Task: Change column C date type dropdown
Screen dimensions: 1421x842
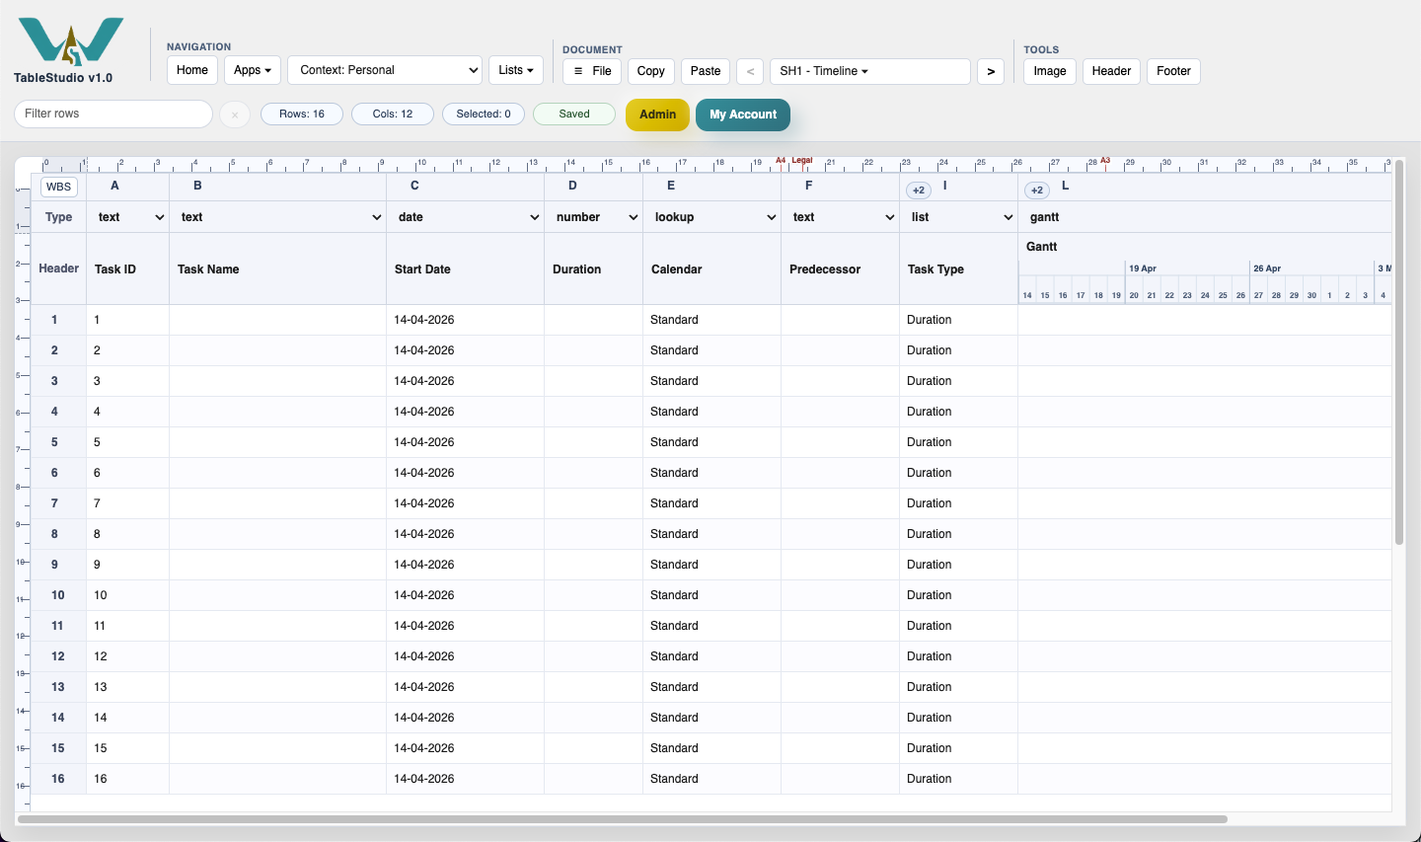Action: (466, 217)
